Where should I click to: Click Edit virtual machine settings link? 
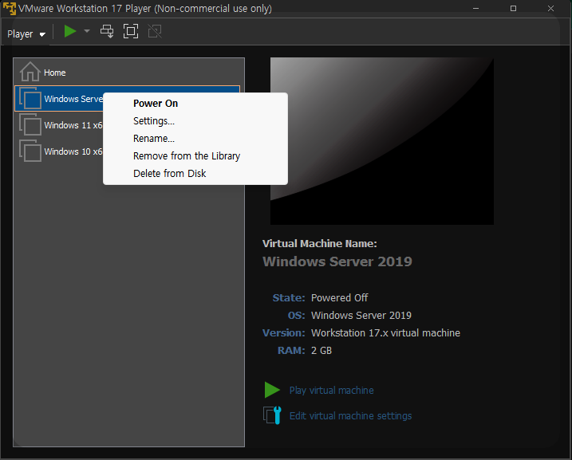point(350,416)
